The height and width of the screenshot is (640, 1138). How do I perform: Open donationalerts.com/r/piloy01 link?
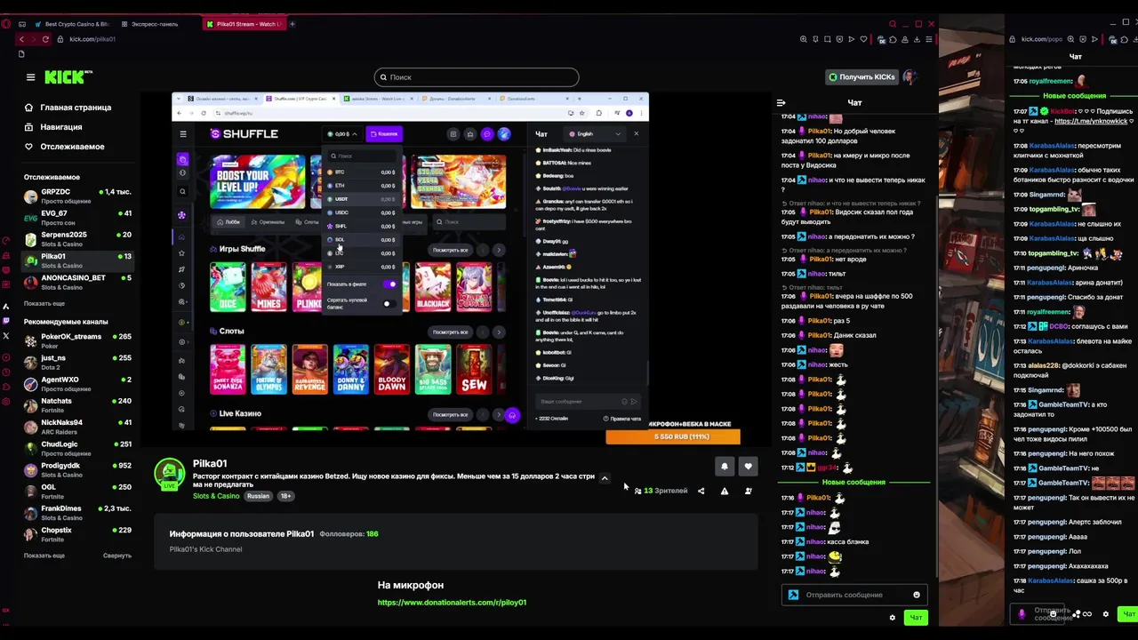pos(452,603)
